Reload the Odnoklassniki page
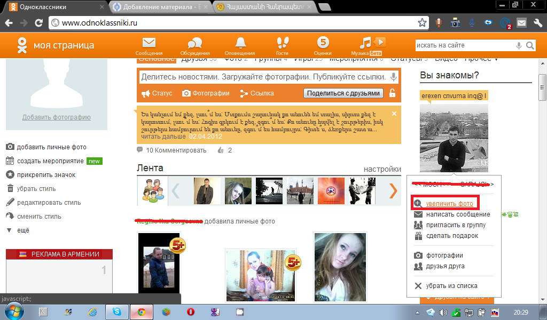Image resolution: width=547 pixels, height=320 pixels. click(x=38, y=23)
